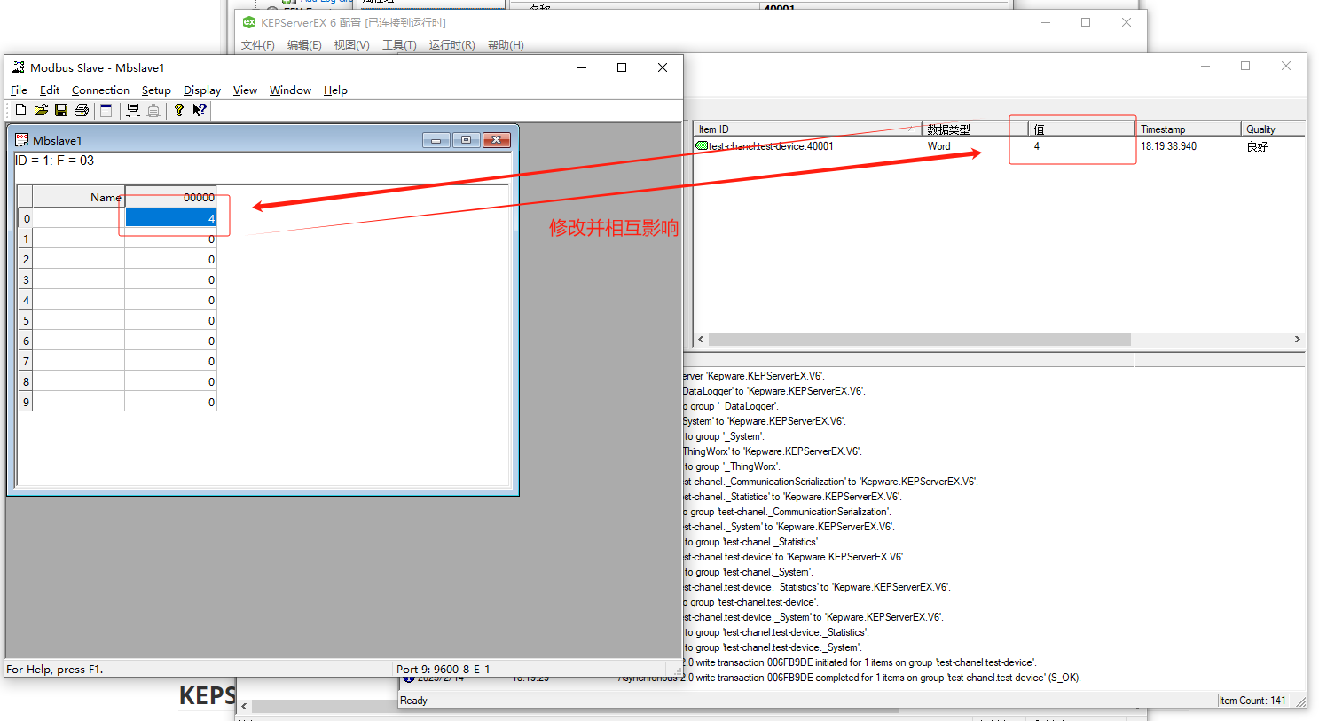
Task: Click the 数据类型 column header
Action: click(x=975, y=129)
